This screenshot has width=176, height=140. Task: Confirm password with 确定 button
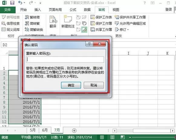(x=71, y=85)
